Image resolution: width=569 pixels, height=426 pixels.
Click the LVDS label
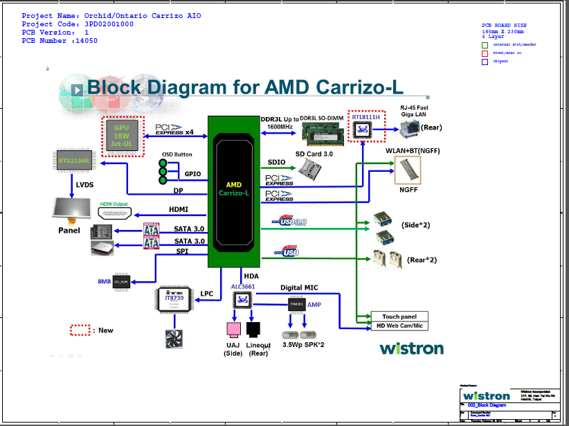[84, 185]
